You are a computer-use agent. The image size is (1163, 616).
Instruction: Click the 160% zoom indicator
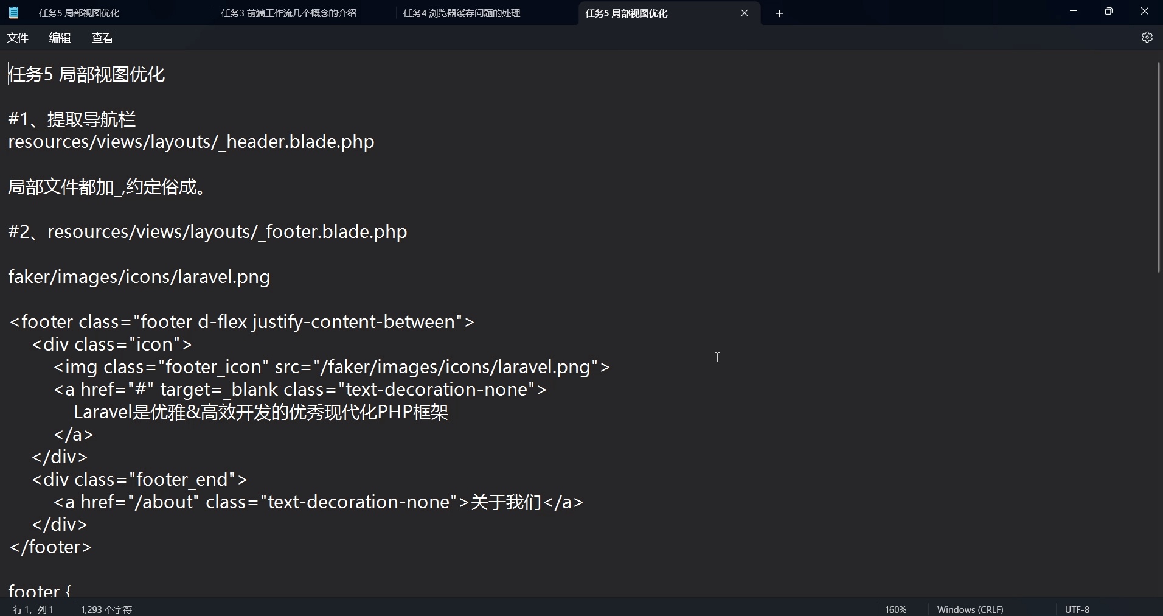point(895,609)
